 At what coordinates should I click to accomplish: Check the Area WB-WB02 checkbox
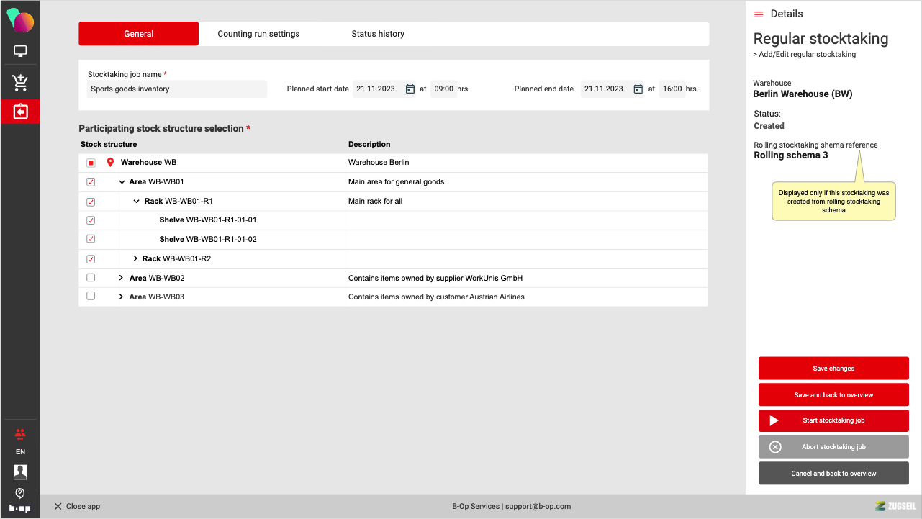(91, 278)
